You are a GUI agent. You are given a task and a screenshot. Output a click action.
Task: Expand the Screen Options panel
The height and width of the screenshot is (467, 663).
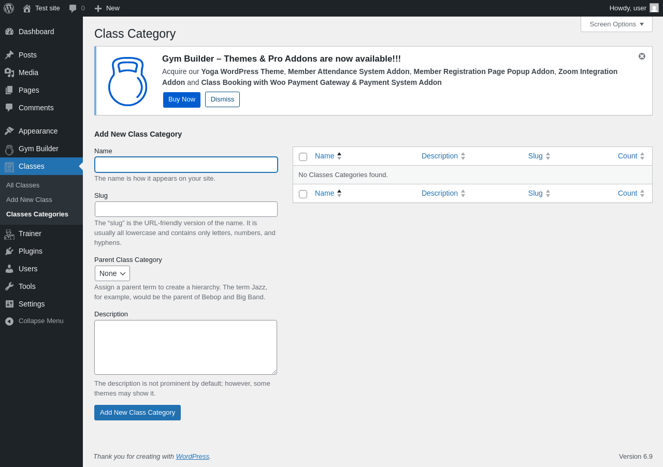coord(616,24)
